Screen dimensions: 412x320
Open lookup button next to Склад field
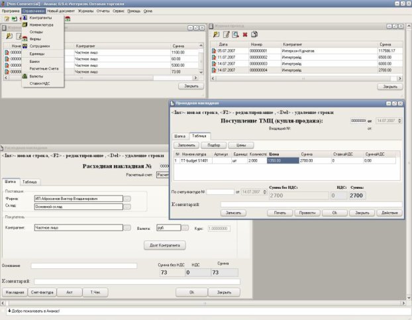(x=127, y=207)
